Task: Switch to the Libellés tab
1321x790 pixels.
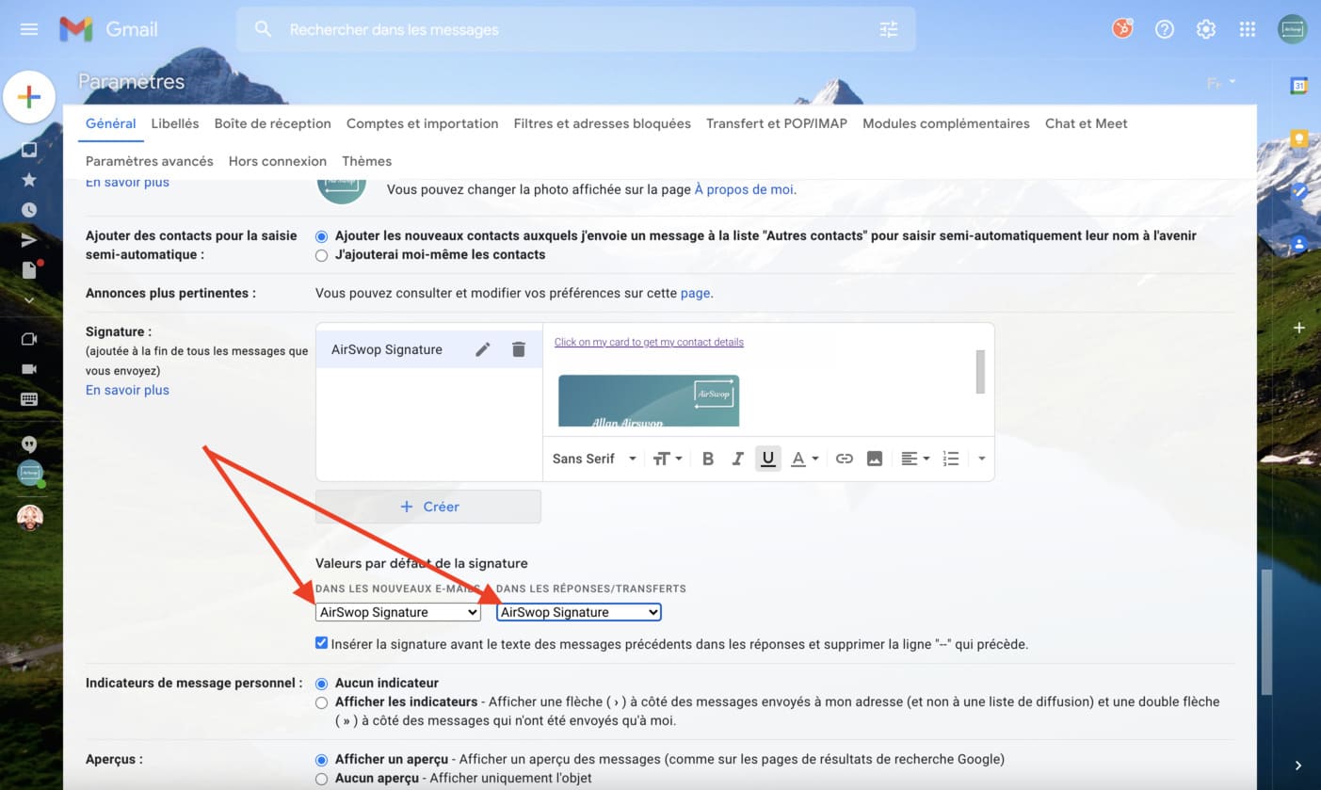Action: click(175, 123)
